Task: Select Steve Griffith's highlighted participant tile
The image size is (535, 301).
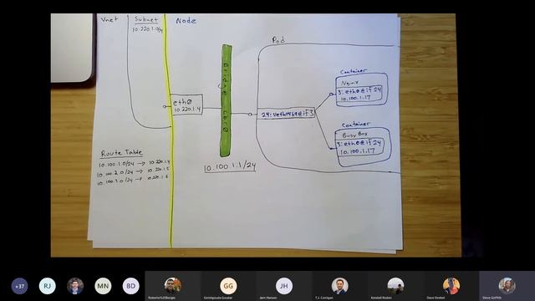Action: click(507, 286)
